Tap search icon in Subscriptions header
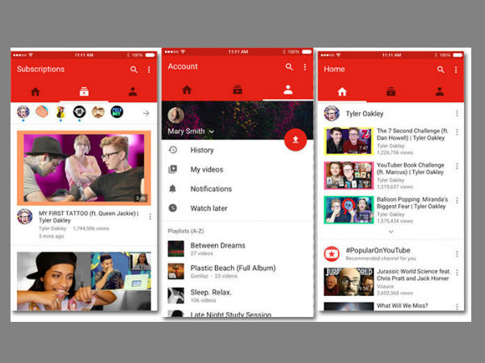 click(134, 70)
